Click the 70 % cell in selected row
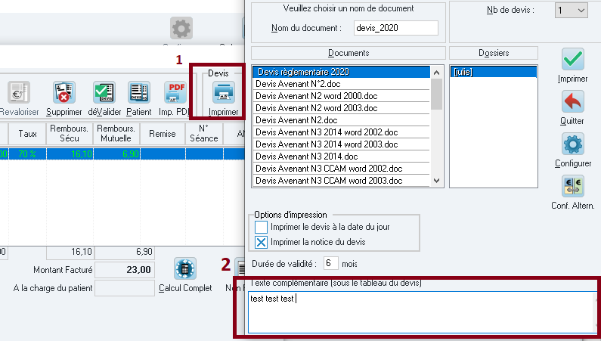Image resolution: width=601 pixels, height=341 pixels. click(x=27, y=154)
